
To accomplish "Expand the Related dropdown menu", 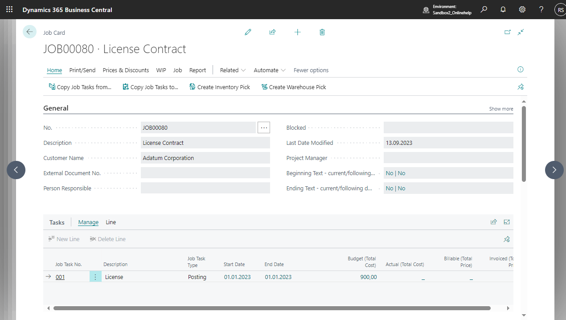I will coord(233,70).
